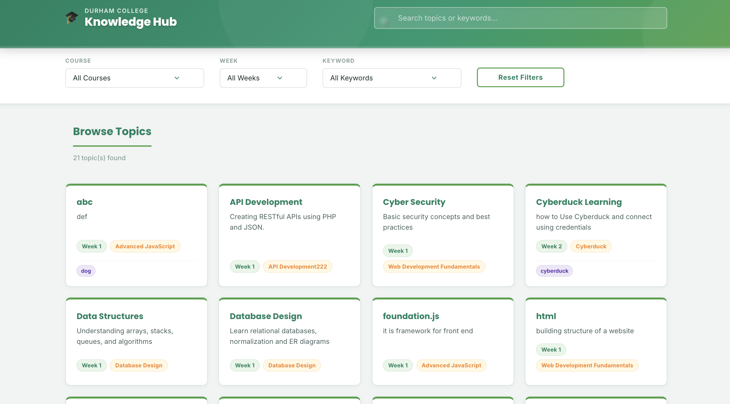Open the foundation.js topic title
The width and height of the screenshot is (730, 404).
click(411, 316)
